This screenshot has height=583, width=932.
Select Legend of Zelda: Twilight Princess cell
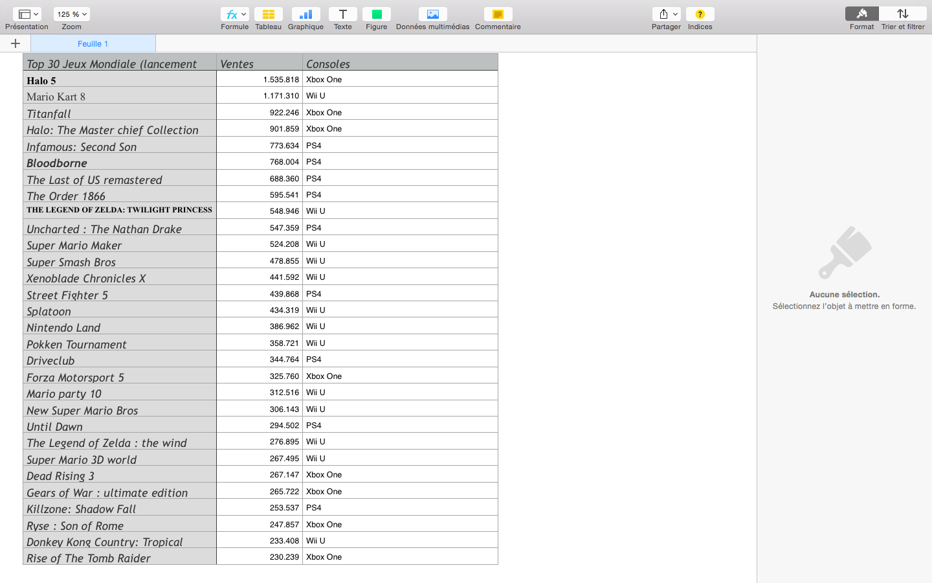click(x=120, y=211)
